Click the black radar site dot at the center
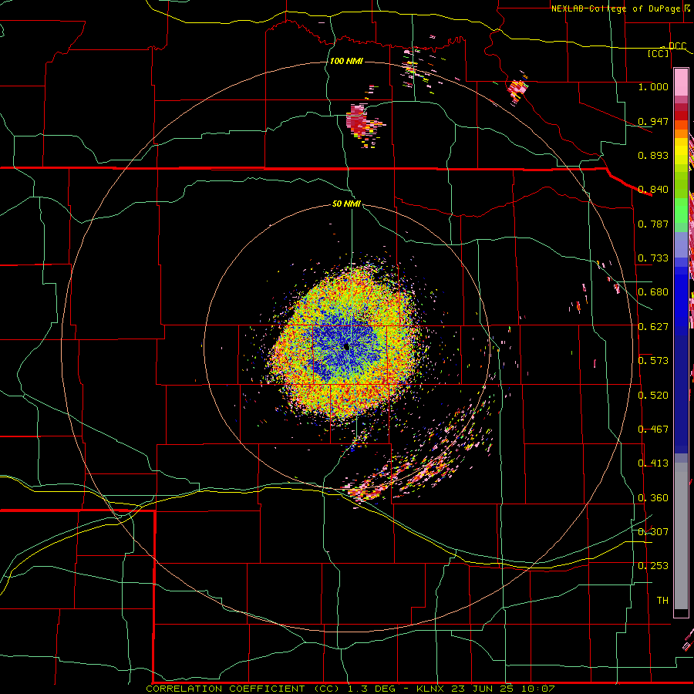This screenshot has height=694, width=694. click(x=346, y=347)
